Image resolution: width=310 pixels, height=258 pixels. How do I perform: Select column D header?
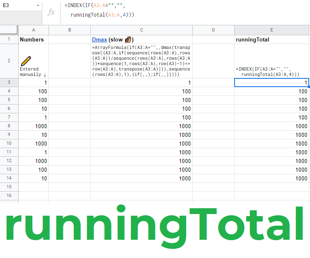[x=213, y=30]
